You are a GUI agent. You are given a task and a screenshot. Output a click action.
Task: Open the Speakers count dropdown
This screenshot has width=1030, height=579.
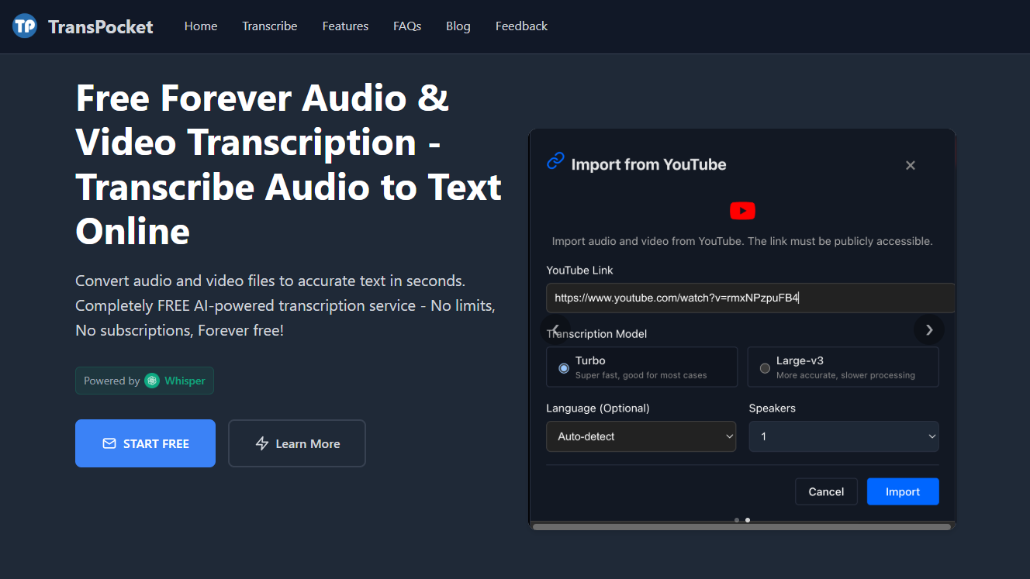click(843, 436)
